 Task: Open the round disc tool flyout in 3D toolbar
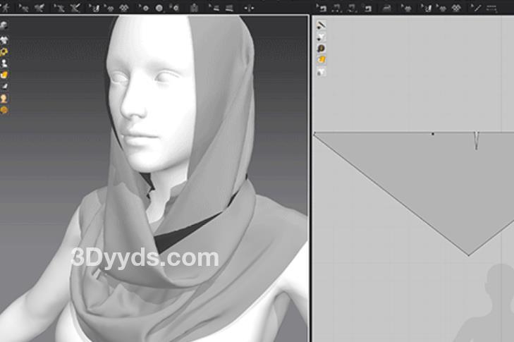click(x=159, y=8)
